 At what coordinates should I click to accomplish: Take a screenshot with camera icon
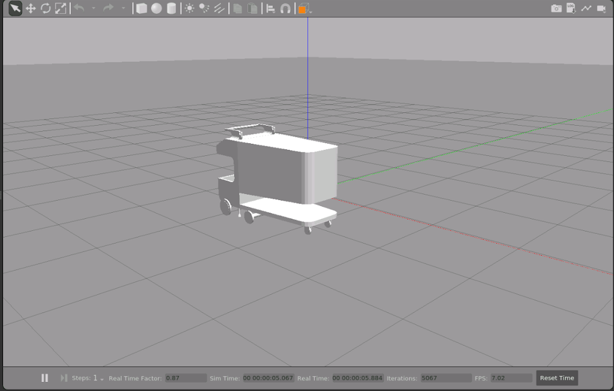pos(556,8)
